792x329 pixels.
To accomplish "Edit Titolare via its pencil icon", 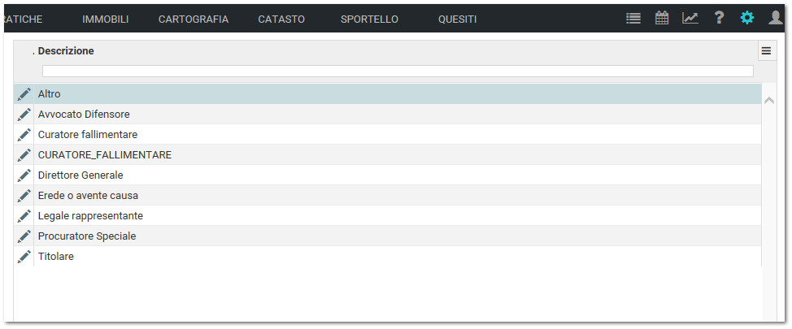I will [24, 257].
